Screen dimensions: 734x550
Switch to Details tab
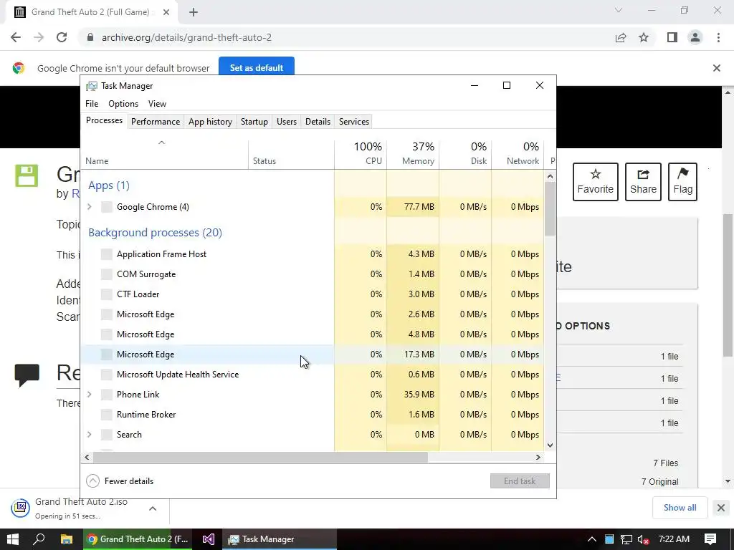[x=318, y=122]
